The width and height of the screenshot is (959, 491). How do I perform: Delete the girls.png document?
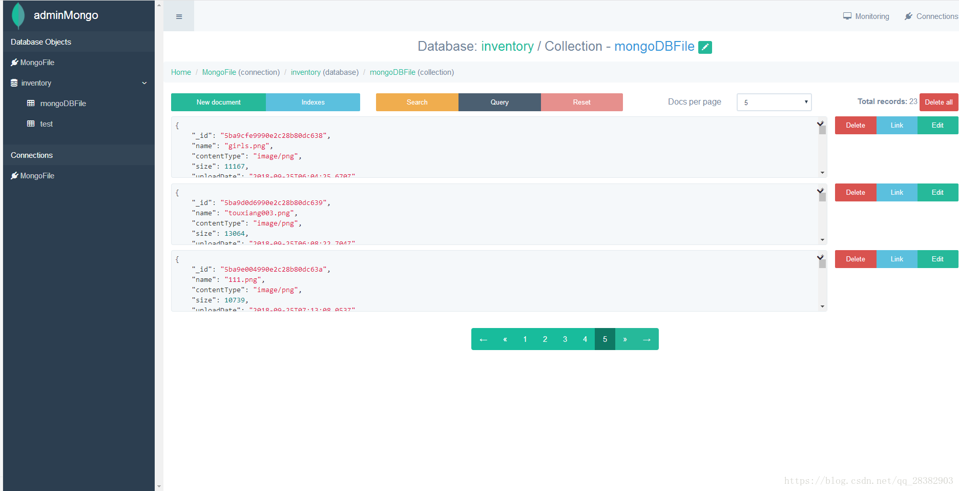856,126
